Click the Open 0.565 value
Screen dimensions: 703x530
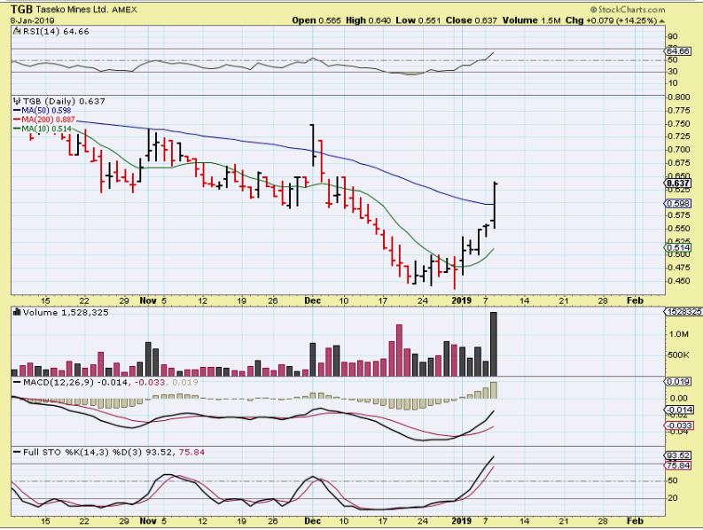tap(316, 20)
